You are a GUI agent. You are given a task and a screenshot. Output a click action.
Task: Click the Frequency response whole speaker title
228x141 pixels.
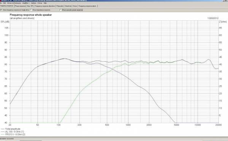tap(31, 15)
